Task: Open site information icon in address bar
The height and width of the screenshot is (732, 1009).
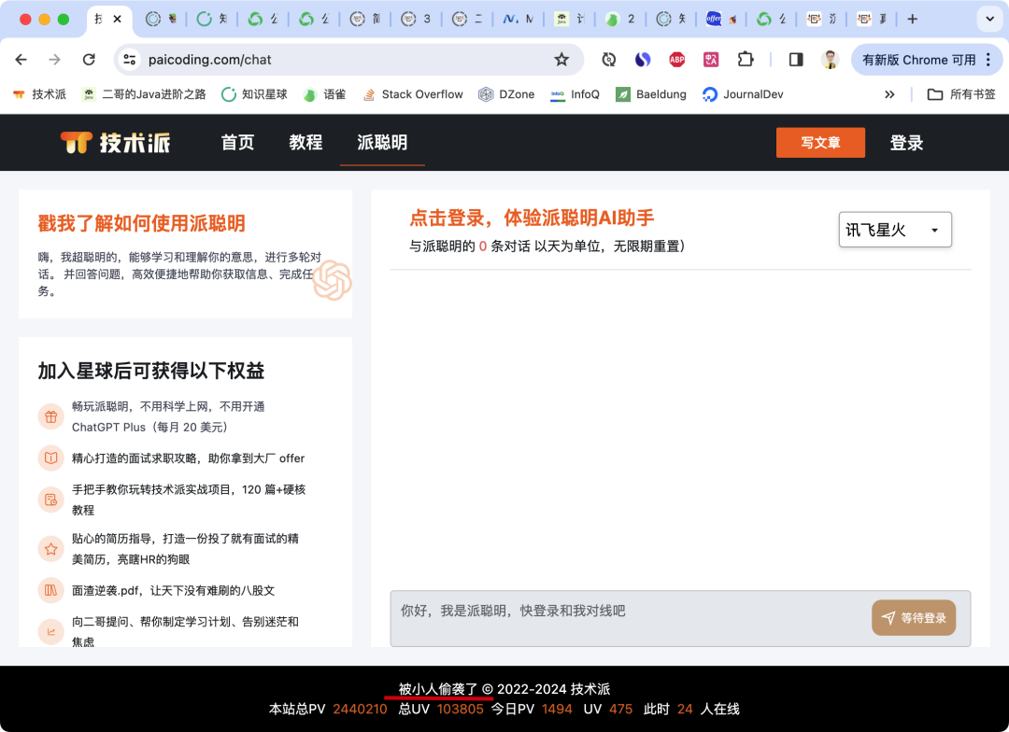Action: 129,60
